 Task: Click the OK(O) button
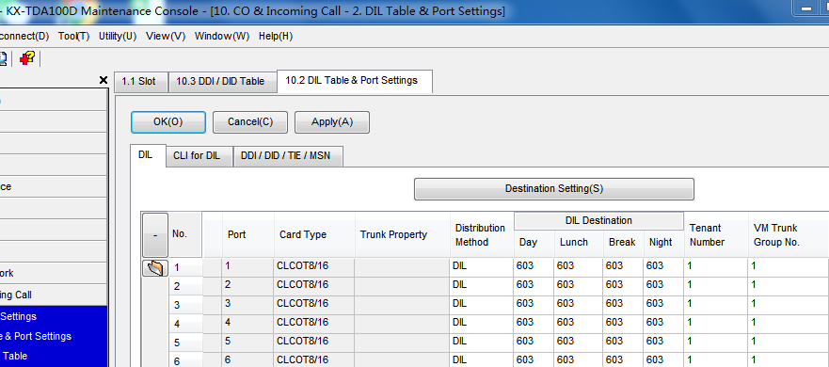168,122
